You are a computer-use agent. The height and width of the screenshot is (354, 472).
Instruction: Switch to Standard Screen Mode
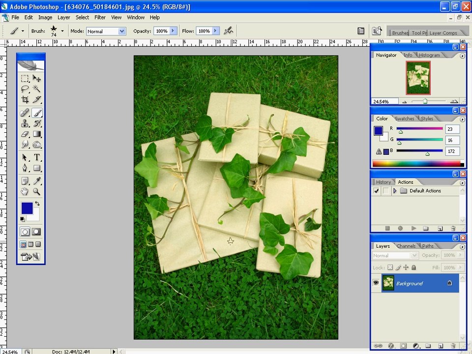pyautogui.click(x=23, y=244)
